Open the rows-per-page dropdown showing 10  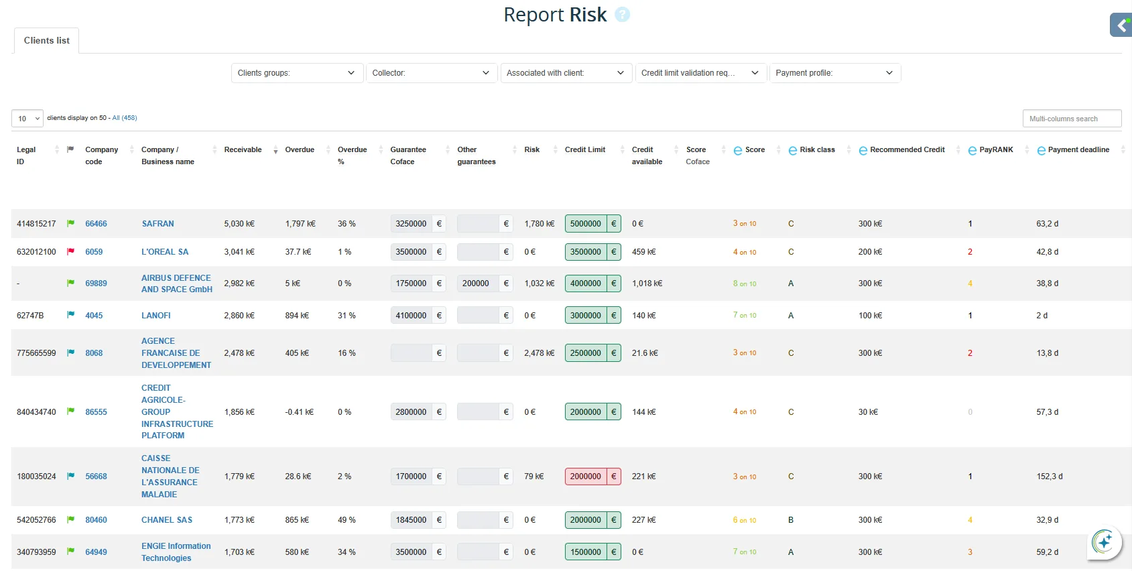coord(27,118)
